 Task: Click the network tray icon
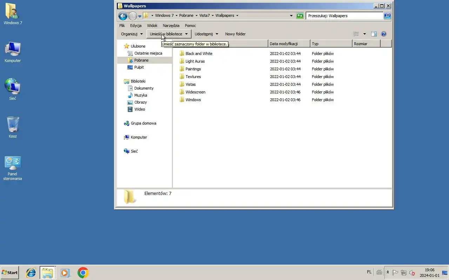pos(404,273)
